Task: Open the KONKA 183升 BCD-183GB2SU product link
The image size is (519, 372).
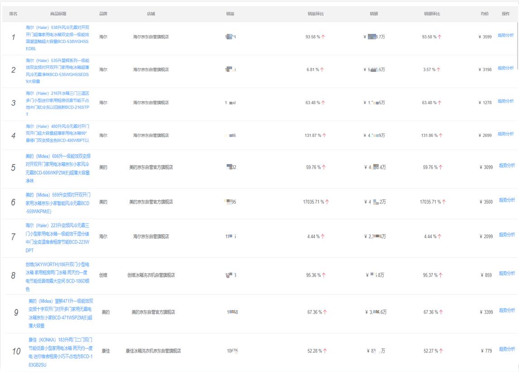Action: (x=61, y=352)
